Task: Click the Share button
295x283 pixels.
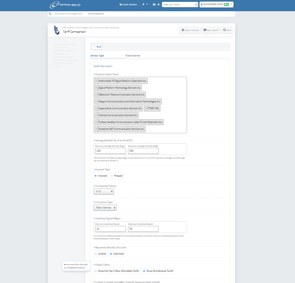Action: point(227,30)
